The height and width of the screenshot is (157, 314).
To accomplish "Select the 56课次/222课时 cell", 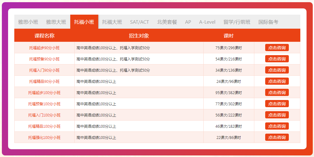I will pyautogui.click(x=229, y=115).
